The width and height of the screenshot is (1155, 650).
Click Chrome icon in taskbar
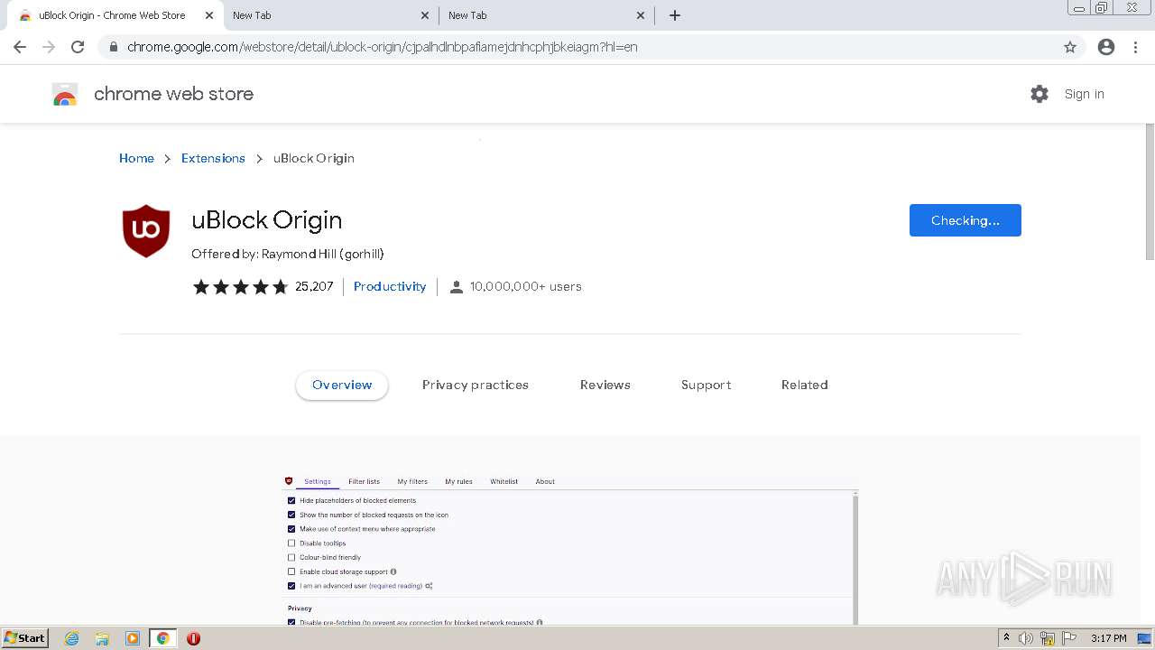[163, 638]
